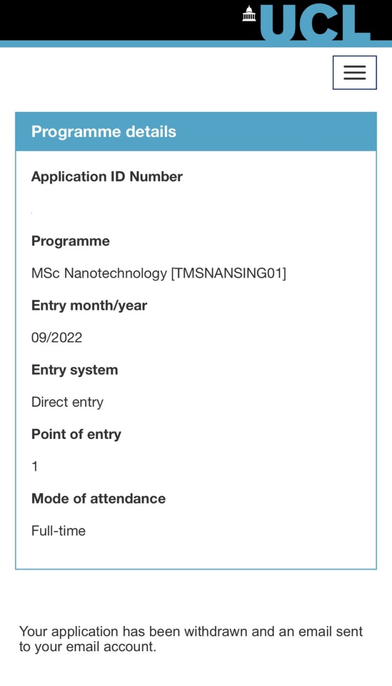Click the Mode of attendance label
Image resolution: width=392 pixels, height=686 pixels.
click(98, 499)
